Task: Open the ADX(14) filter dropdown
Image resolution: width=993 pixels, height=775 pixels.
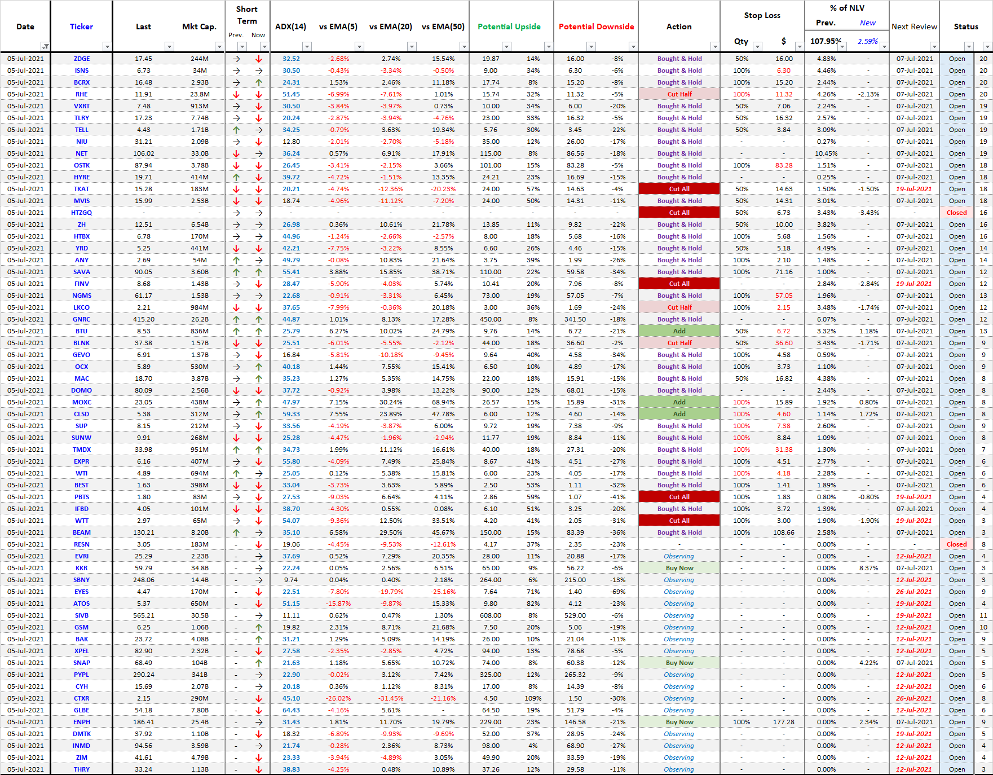Action: (307, 46)
